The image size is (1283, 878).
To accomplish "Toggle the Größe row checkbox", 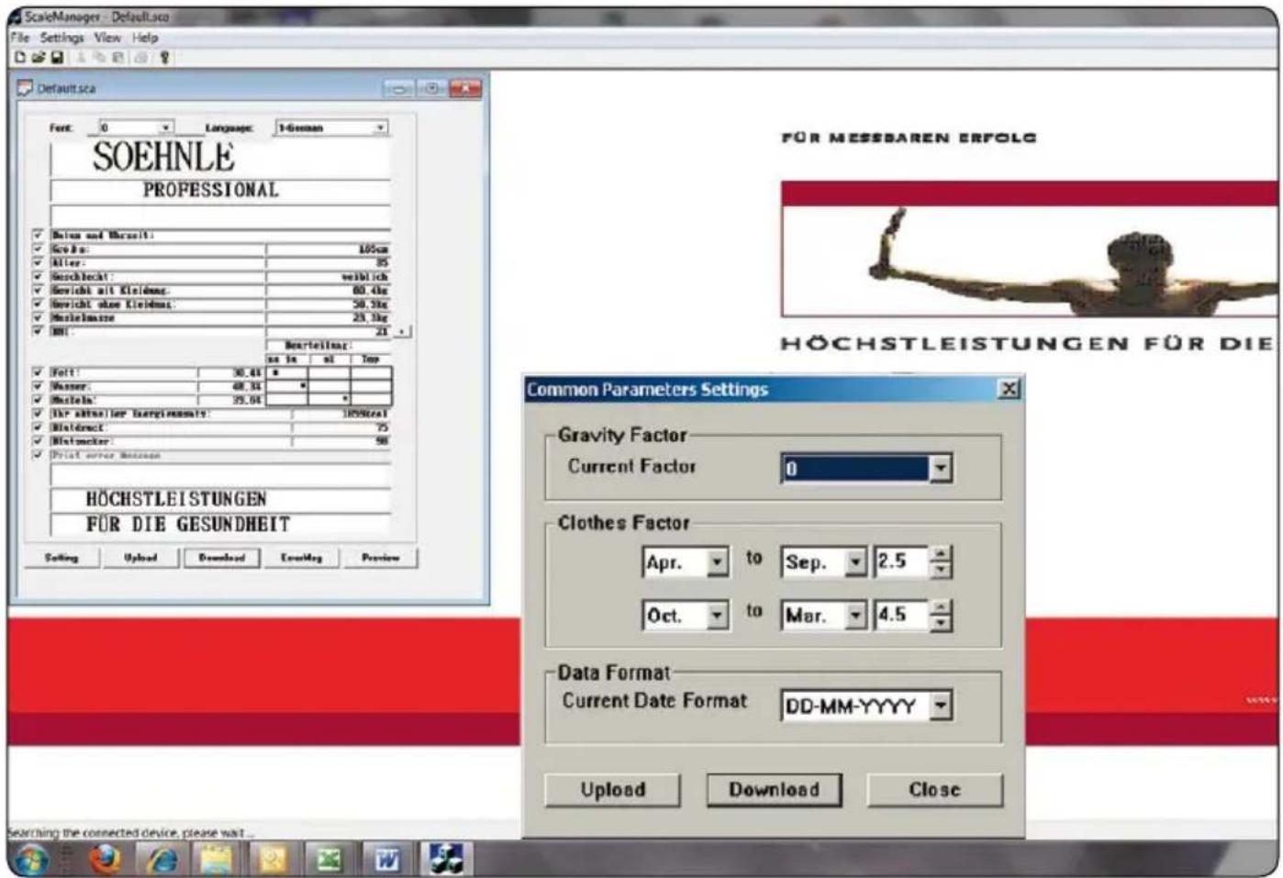I will [38, 249].
